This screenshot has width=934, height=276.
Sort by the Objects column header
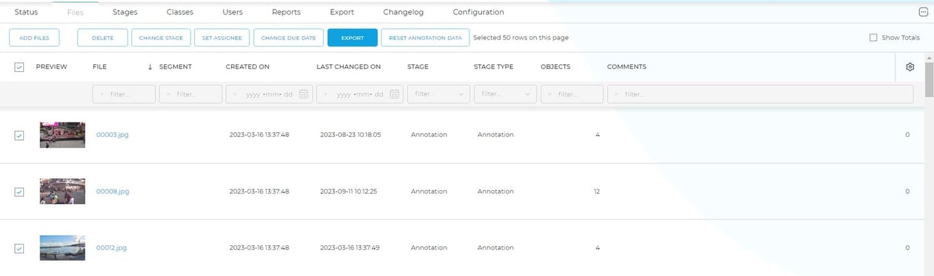pyautogui.click(x=555, y=67)
